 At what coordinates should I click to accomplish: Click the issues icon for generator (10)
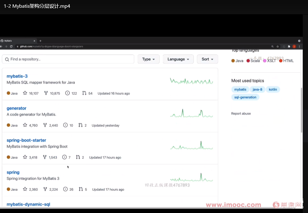65,125
